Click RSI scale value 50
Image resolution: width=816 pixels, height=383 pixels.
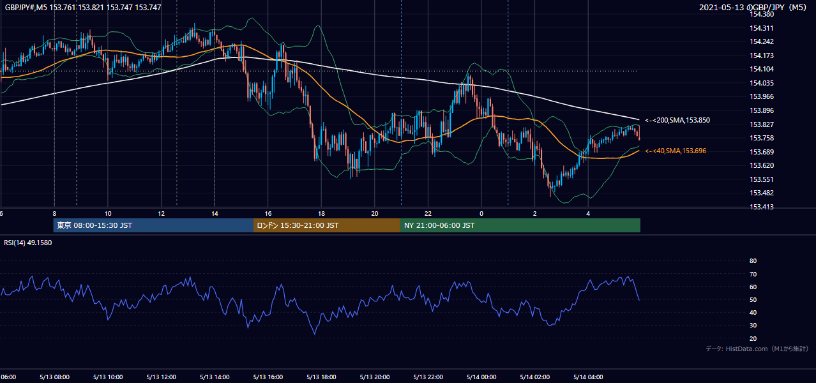coord(753,299)
